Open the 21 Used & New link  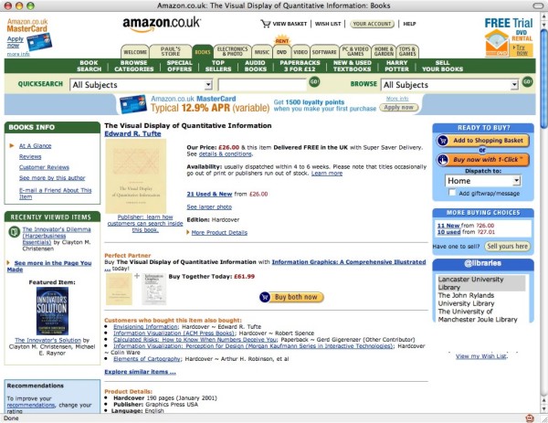pyautogui.click(x=209, y=194)
